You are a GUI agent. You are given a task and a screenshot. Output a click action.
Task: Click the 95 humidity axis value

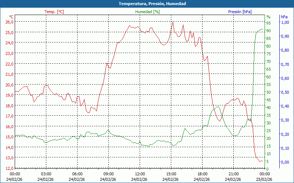[269, 22]
